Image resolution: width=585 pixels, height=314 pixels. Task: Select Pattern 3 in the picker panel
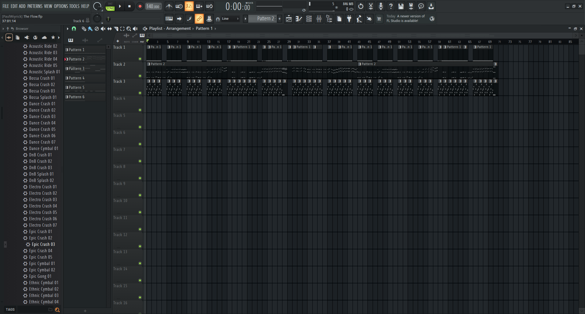coord(85,68)
